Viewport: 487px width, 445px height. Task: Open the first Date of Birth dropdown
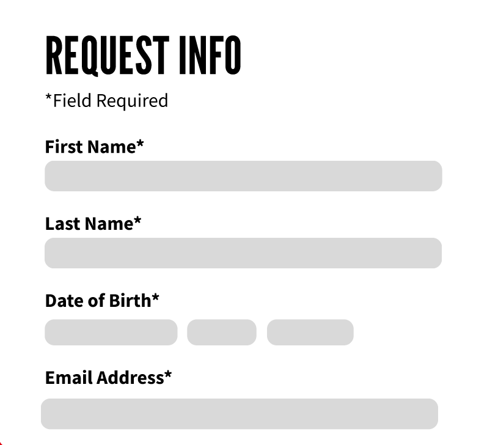(x=111, y=333)
